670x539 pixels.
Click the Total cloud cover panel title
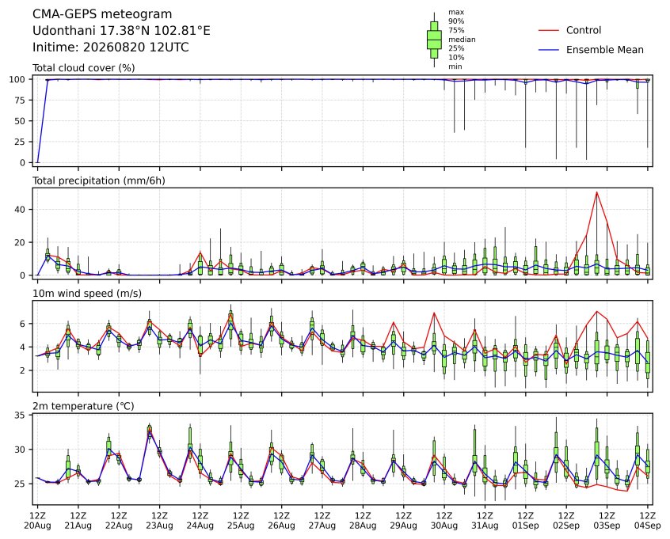84,68
